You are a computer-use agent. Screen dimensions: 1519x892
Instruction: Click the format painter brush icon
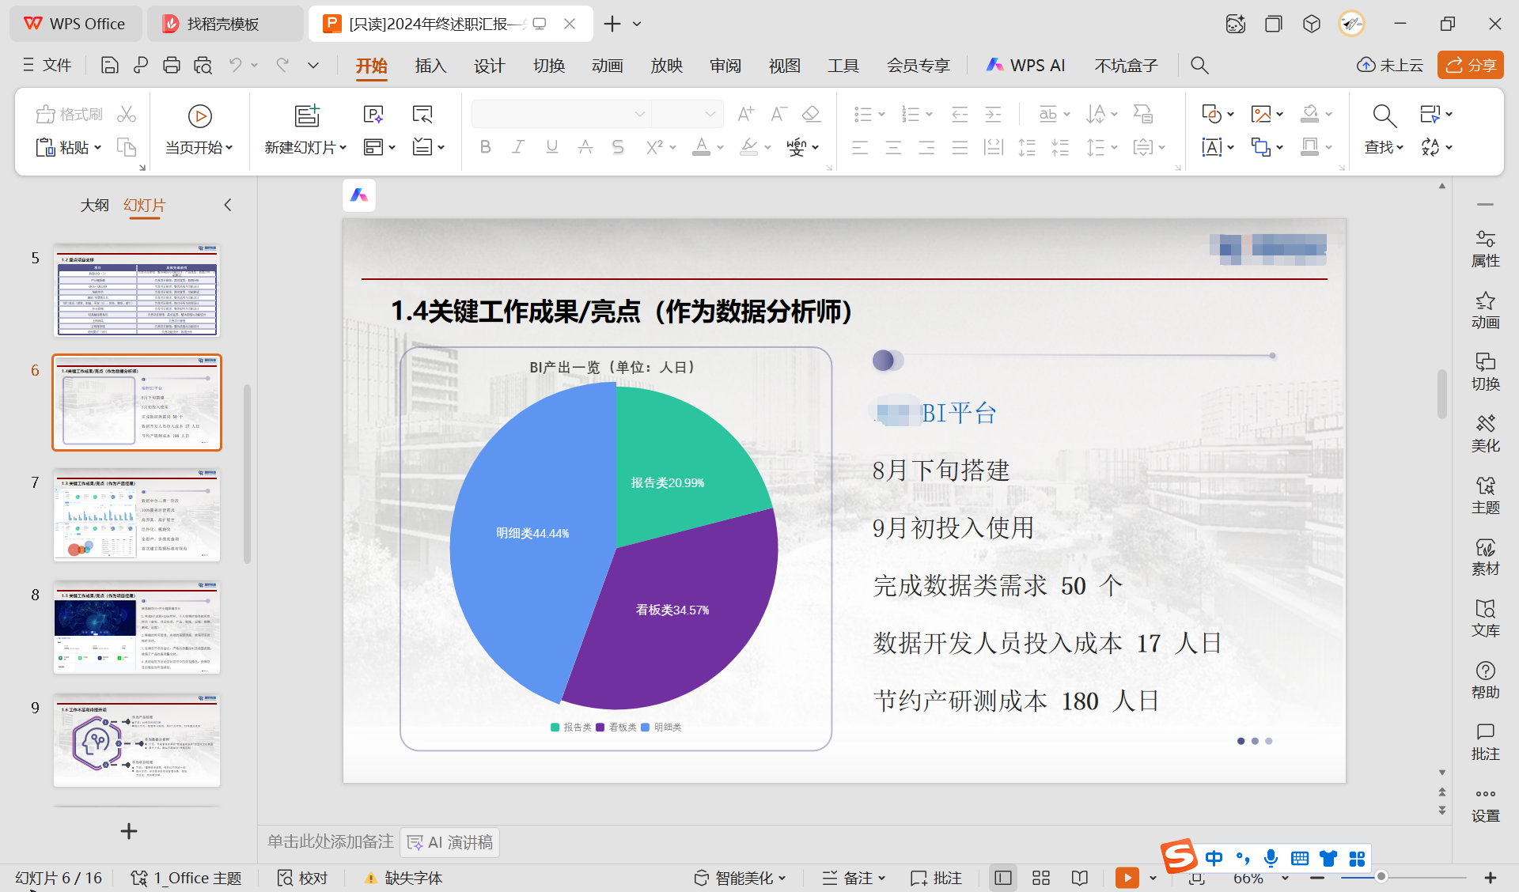pos(46,115)
